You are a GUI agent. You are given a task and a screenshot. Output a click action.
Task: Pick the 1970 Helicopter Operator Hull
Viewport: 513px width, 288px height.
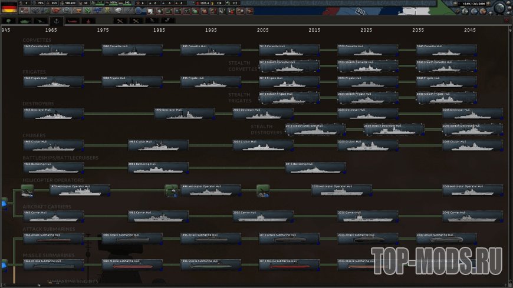coord(80,190)
